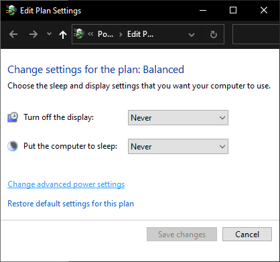
Task: Click the forward navigation arrow
Action: coord(33,34)
